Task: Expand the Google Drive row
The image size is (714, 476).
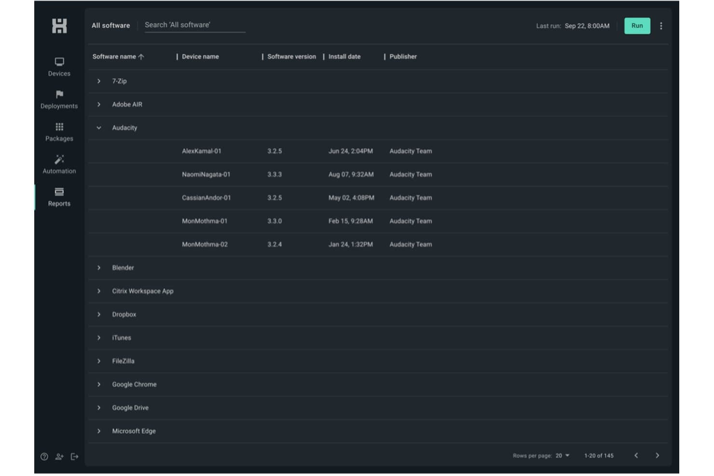Action: tap(99, 408)
